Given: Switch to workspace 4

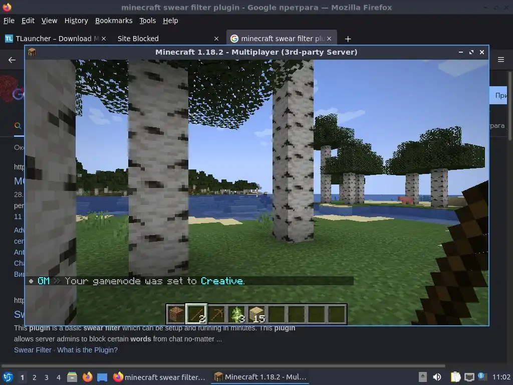Looking at the screenshot, I should click(x=59, y=377).
